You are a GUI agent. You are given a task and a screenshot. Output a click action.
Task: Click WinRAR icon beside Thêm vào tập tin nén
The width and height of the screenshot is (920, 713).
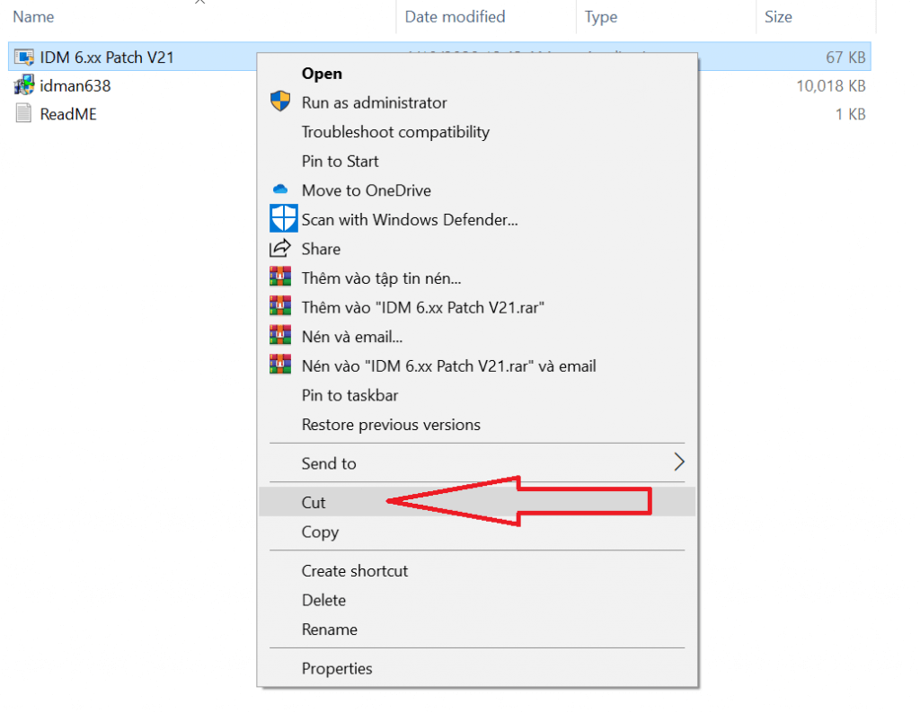pos(281,277)
